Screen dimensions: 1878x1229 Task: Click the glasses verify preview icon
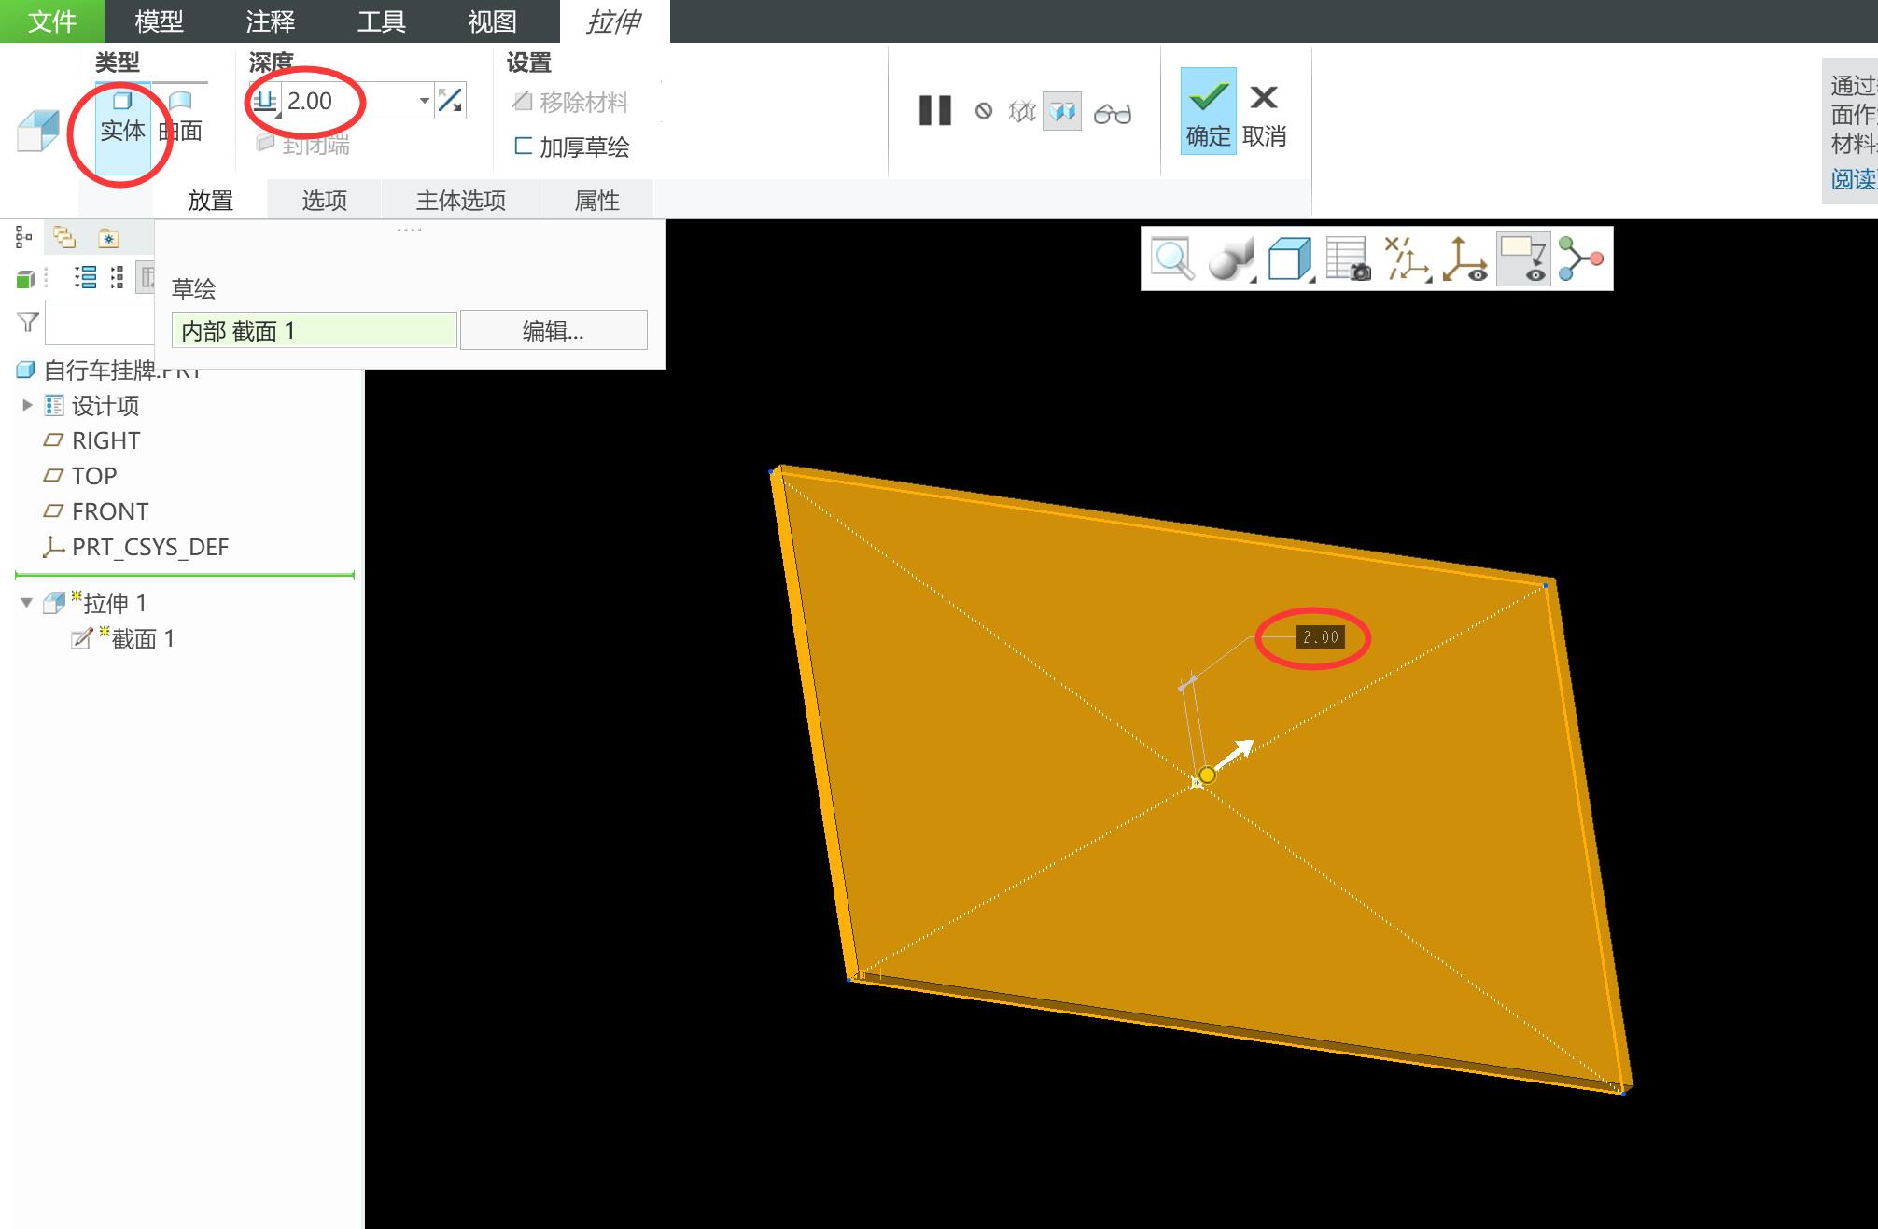1112,113
